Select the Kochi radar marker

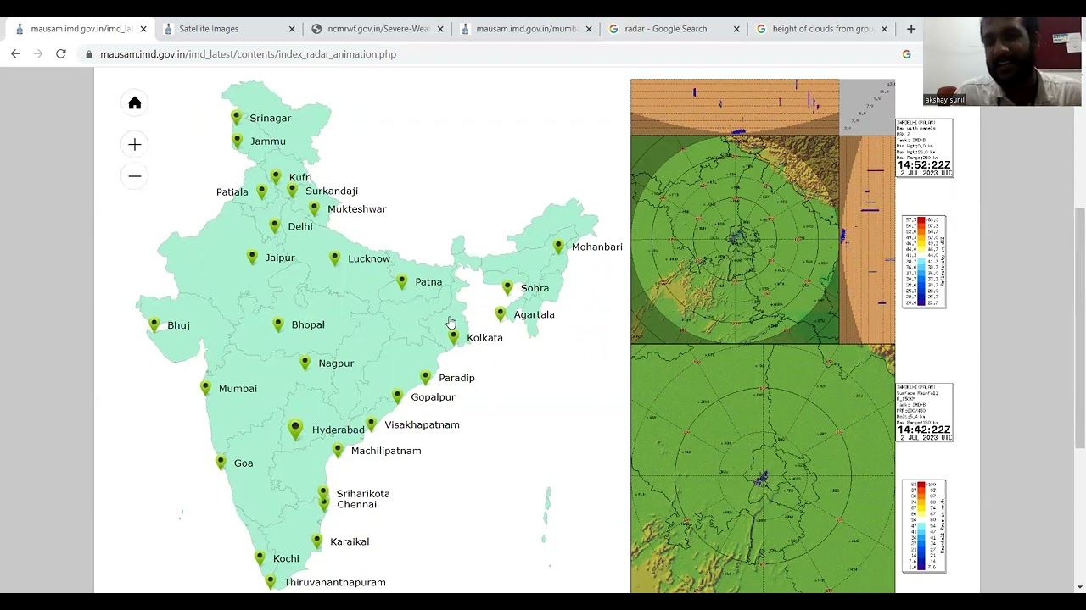coord(260,557)
